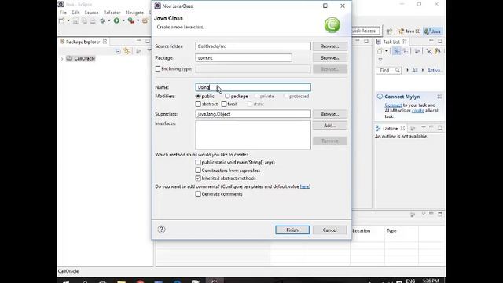Maximize the Package Explorer view
This screenshot has width=503, height=283.
tap(148, 41)
